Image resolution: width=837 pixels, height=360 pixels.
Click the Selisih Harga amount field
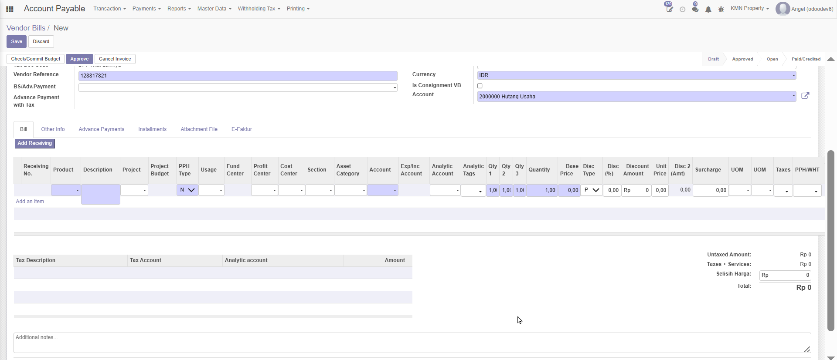click(x=785, y=275)
